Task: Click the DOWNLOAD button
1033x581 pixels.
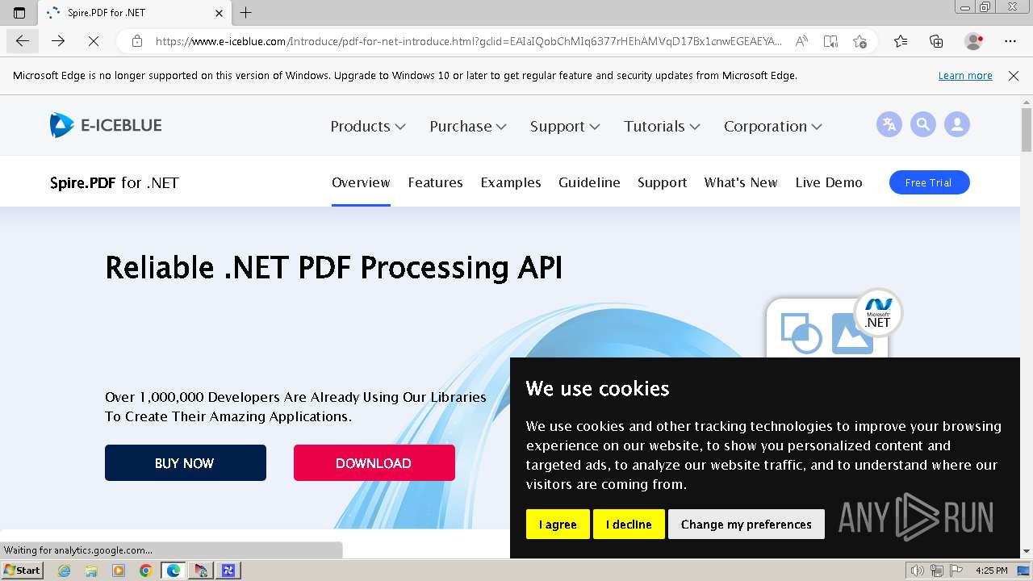Action: [x=374, y=463]
